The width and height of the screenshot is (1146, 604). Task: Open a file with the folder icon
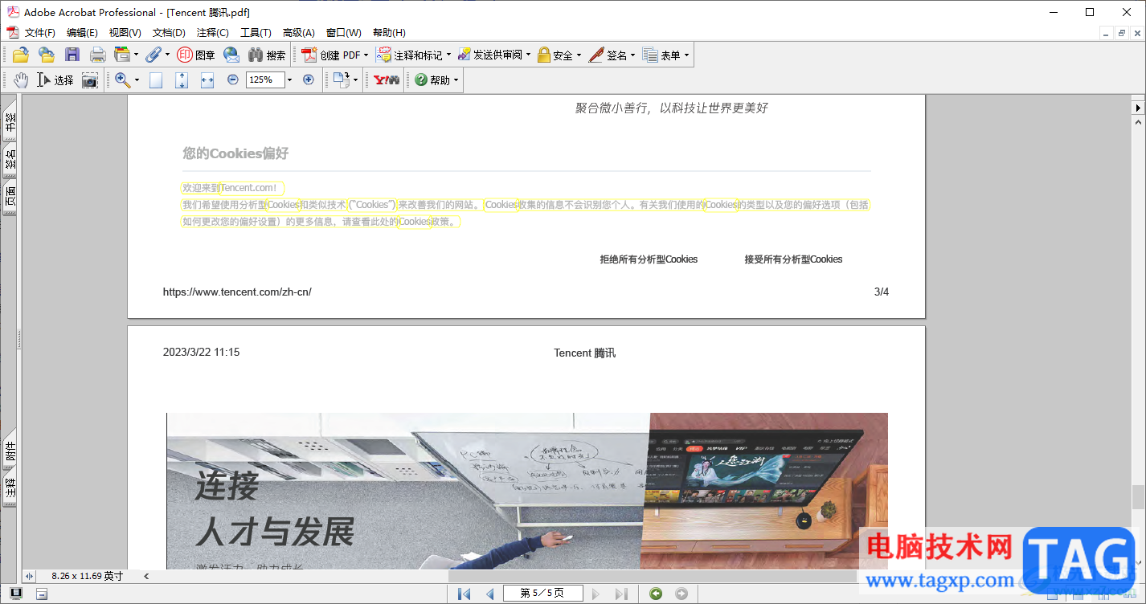(x=21, y=55)
